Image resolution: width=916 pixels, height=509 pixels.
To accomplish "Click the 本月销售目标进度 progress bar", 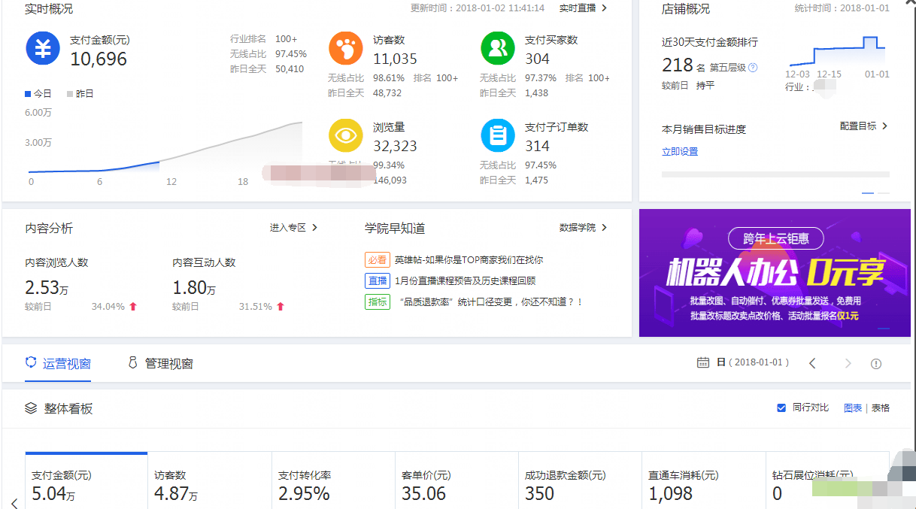I will click(x=775, y=174).
